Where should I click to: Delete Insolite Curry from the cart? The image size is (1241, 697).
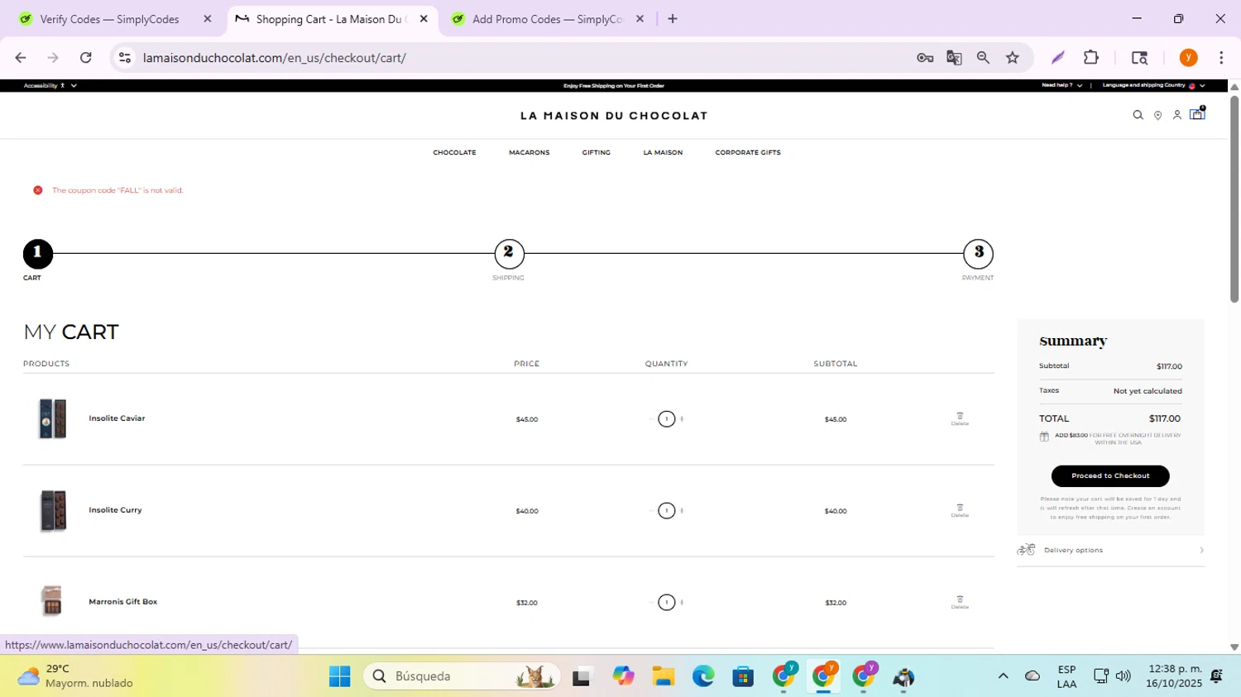(x=960, y=511)
